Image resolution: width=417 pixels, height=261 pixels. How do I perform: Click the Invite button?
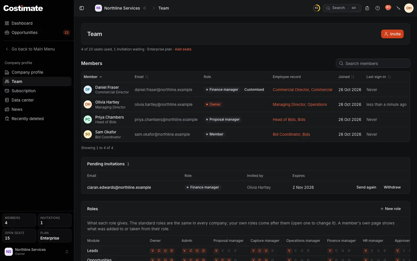pos(392,34)
